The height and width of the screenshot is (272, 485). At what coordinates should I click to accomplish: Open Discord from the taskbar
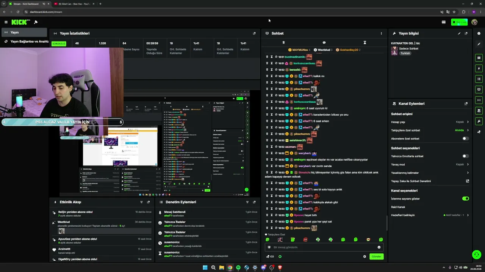pyautogui.click(x=263, y=267)
